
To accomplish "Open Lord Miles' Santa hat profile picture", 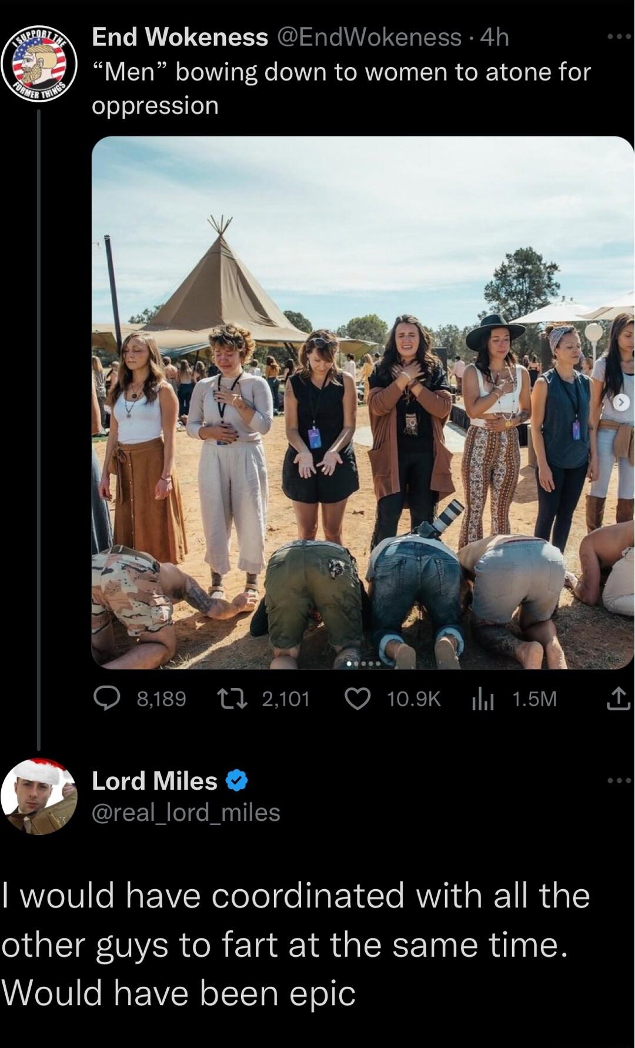I will coord(39,800).
